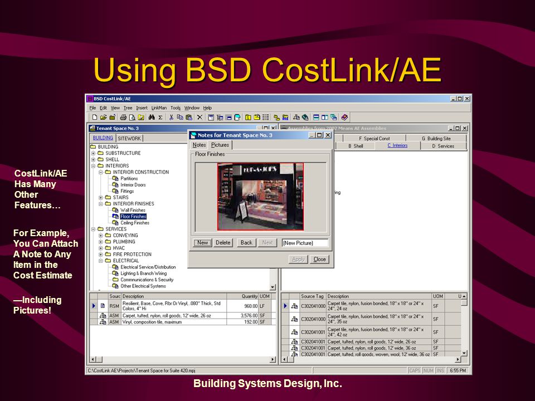
Task: Click the binoculars Find icon
Action: pyautogui.click(x=152, y=118)
